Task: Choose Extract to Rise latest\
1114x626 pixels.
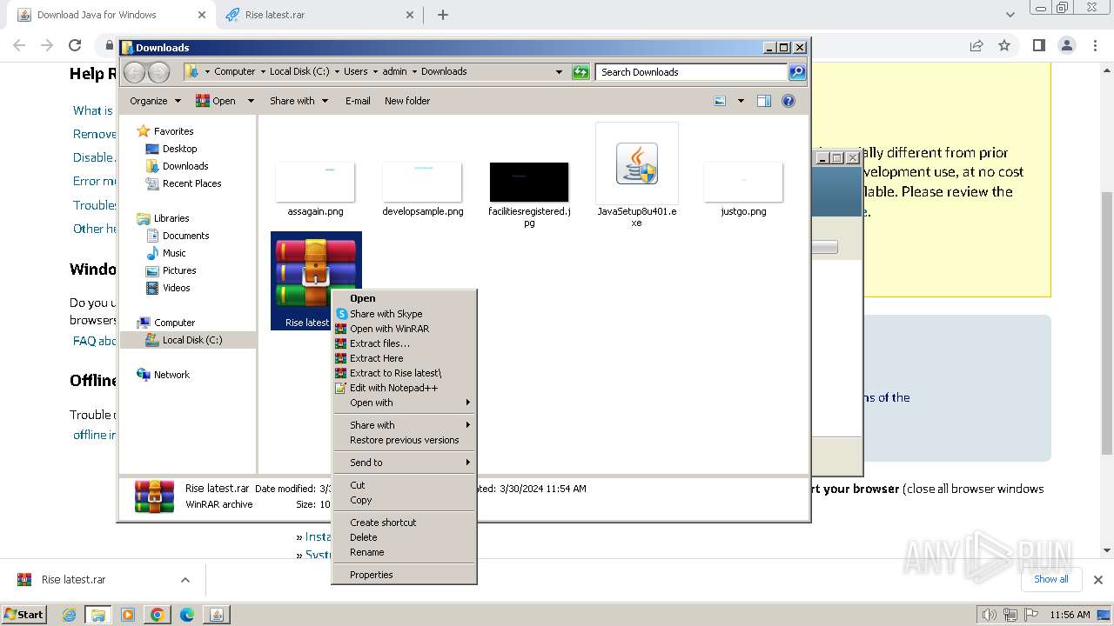Action: [405, 373]
